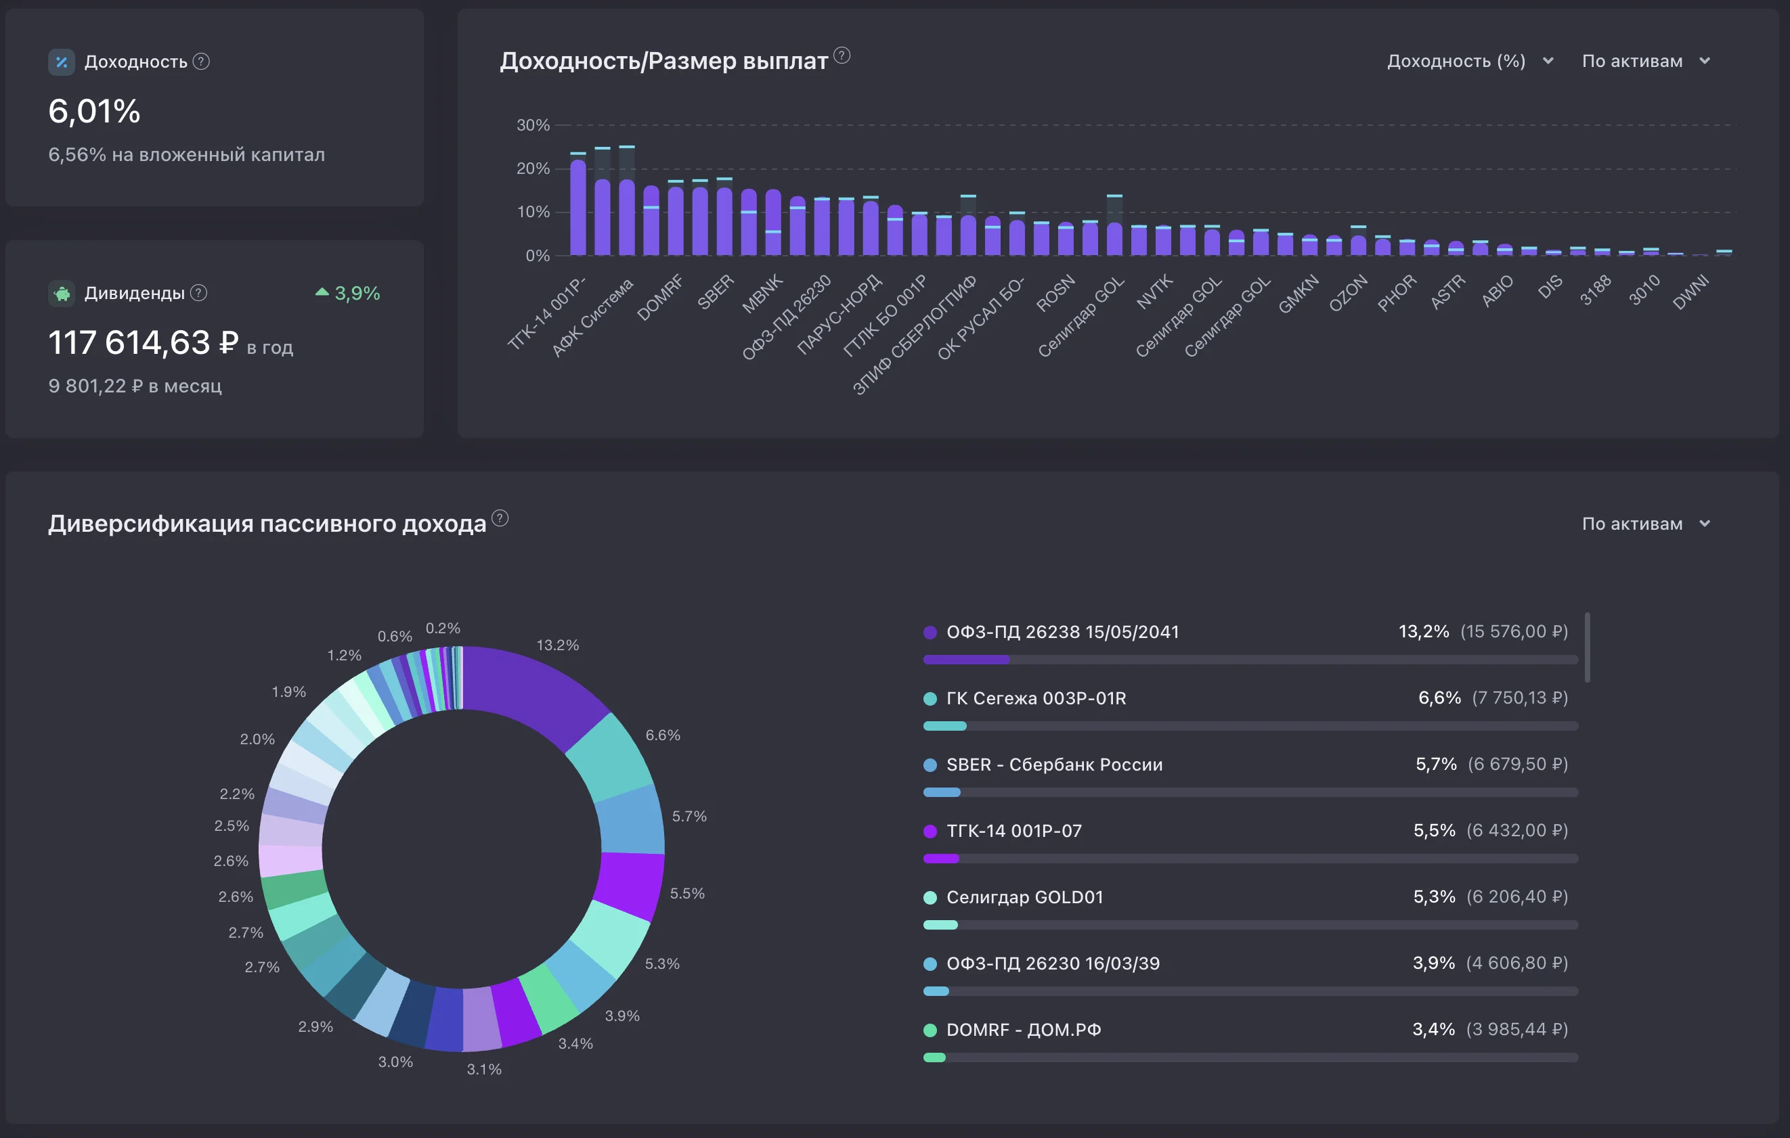Click the first bar labeled ТГК-14 001P-

(577, 207)
